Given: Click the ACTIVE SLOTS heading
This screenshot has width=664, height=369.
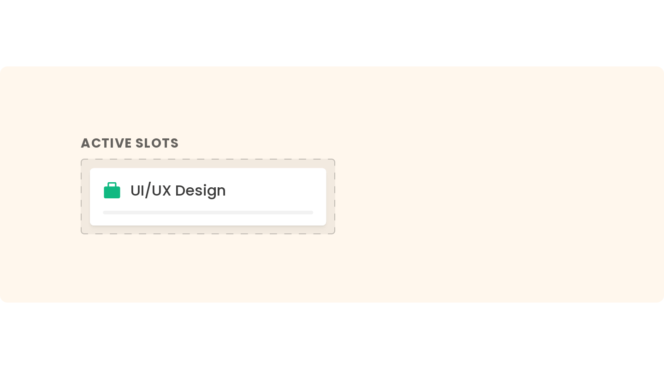Looking at the screenshot, I should (130, 143).
